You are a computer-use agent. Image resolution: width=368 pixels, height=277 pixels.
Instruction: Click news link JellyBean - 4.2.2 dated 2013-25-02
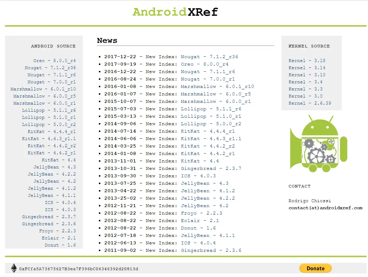(x=208, y=198)
